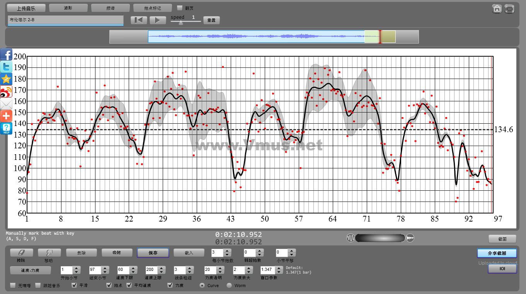Increase the 每小节拍数 stepper value
The image size is (526, 294).
tap(228, 251)
